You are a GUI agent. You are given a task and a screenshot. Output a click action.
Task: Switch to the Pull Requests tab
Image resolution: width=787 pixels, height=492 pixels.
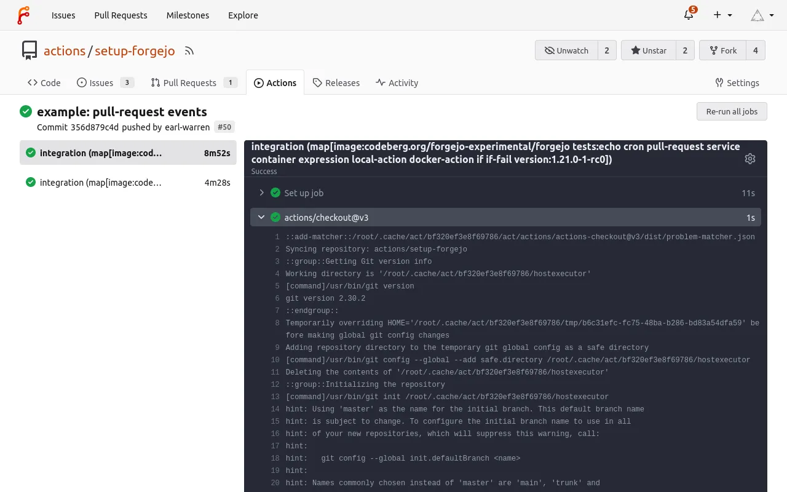click(x=189, y=83)
